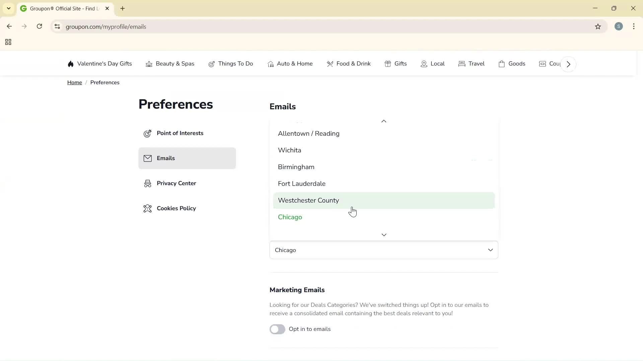Click the Travel icon in navigation
This screenshot has height=361, width=643.
point(462,64)
